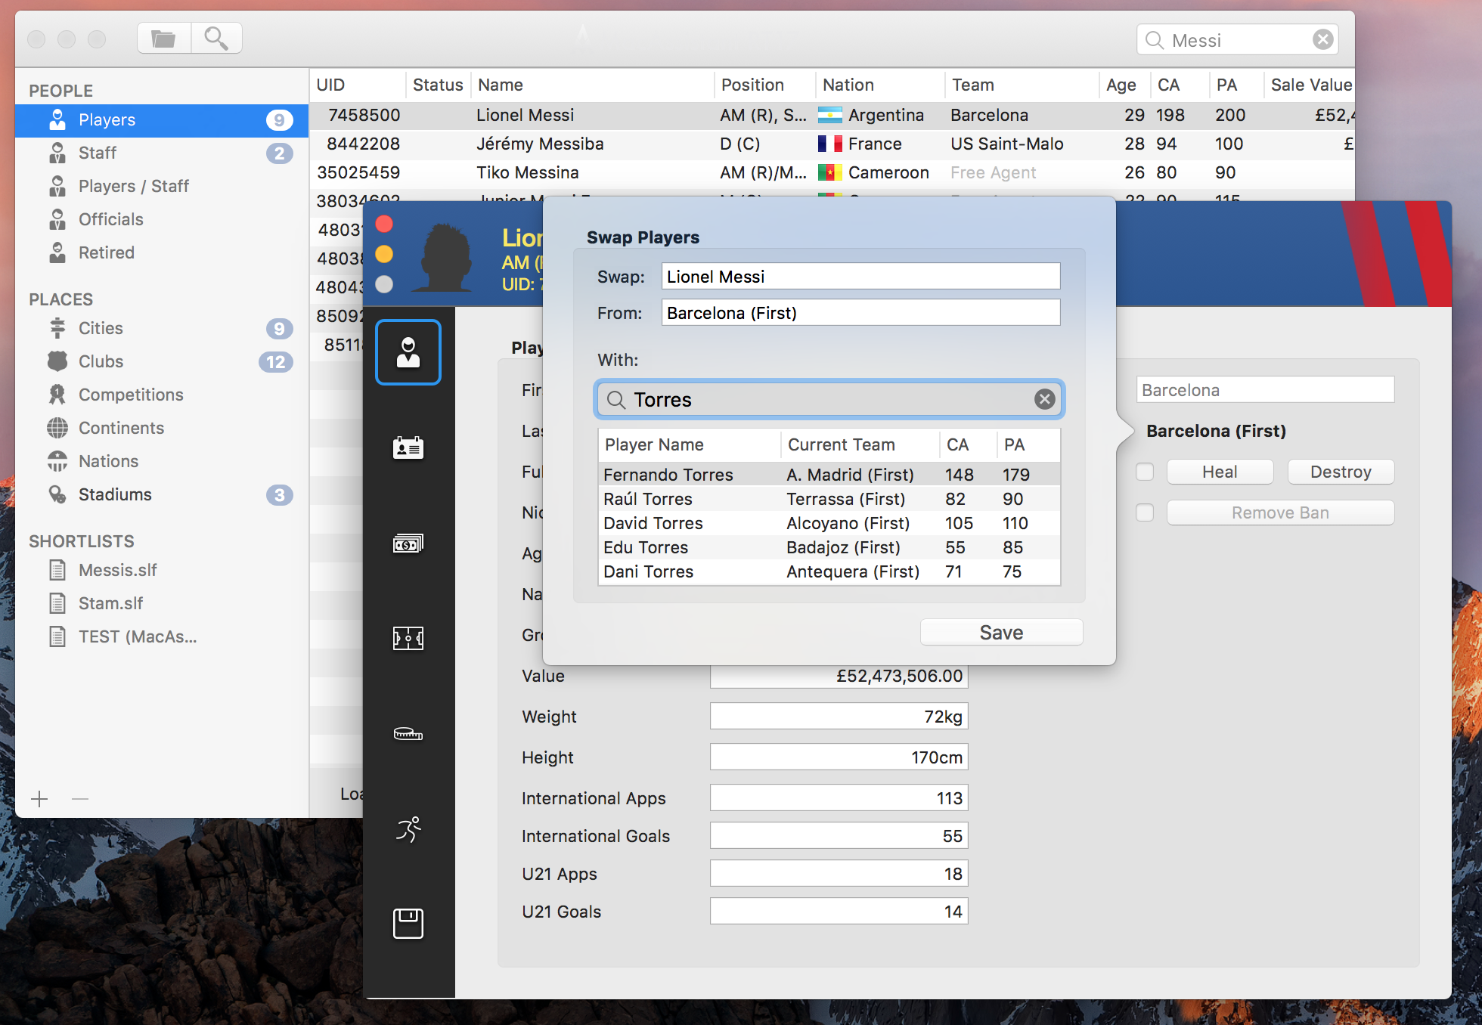Sort swap list by Player Name
1482x1025 pixels.
coord(690,445)
